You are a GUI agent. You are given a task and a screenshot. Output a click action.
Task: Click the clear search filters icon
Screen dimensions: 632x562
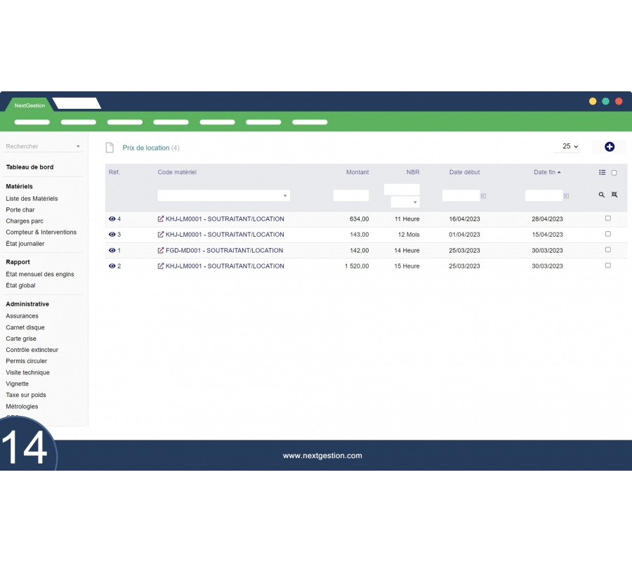[614, 195]
